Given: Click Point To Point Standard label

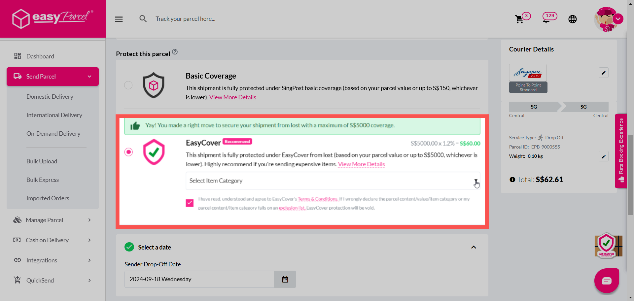Looking at the screenshot, I should tap(528, 87).
